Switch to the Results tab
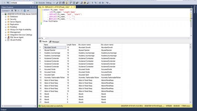The image size is (197, 111). 43,42
